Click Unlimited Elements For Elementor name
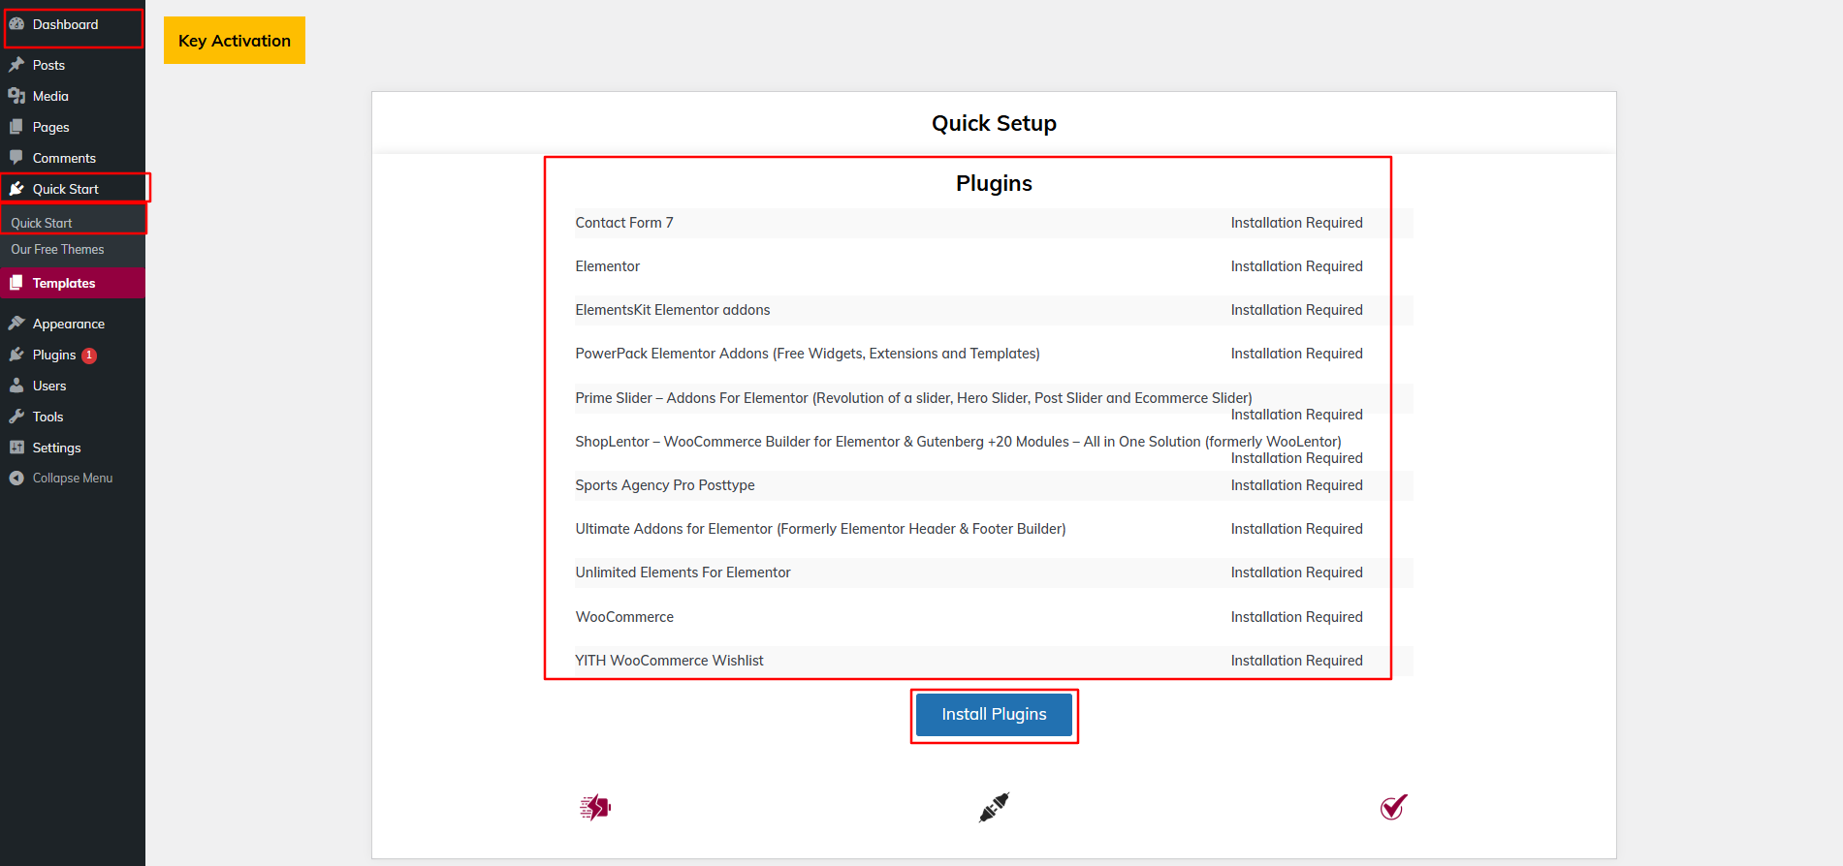This screenshot has height=866, width=1843. (x=683, y=572)
